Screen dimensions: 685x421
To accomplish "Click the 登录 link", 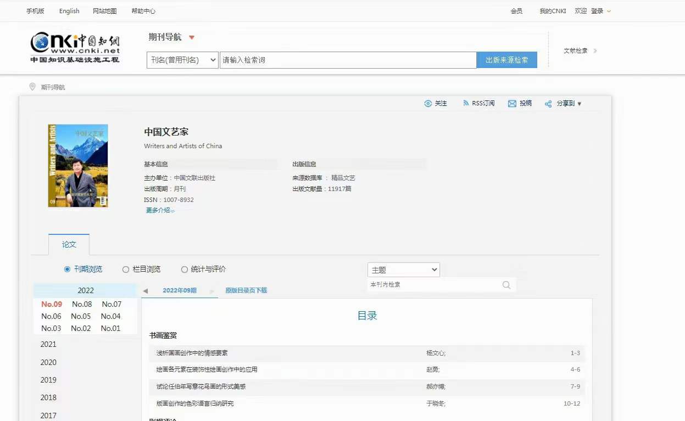I will click(597, 11).
